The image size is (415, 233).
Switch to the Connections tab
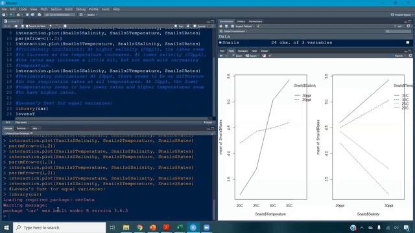click(255, 21)
